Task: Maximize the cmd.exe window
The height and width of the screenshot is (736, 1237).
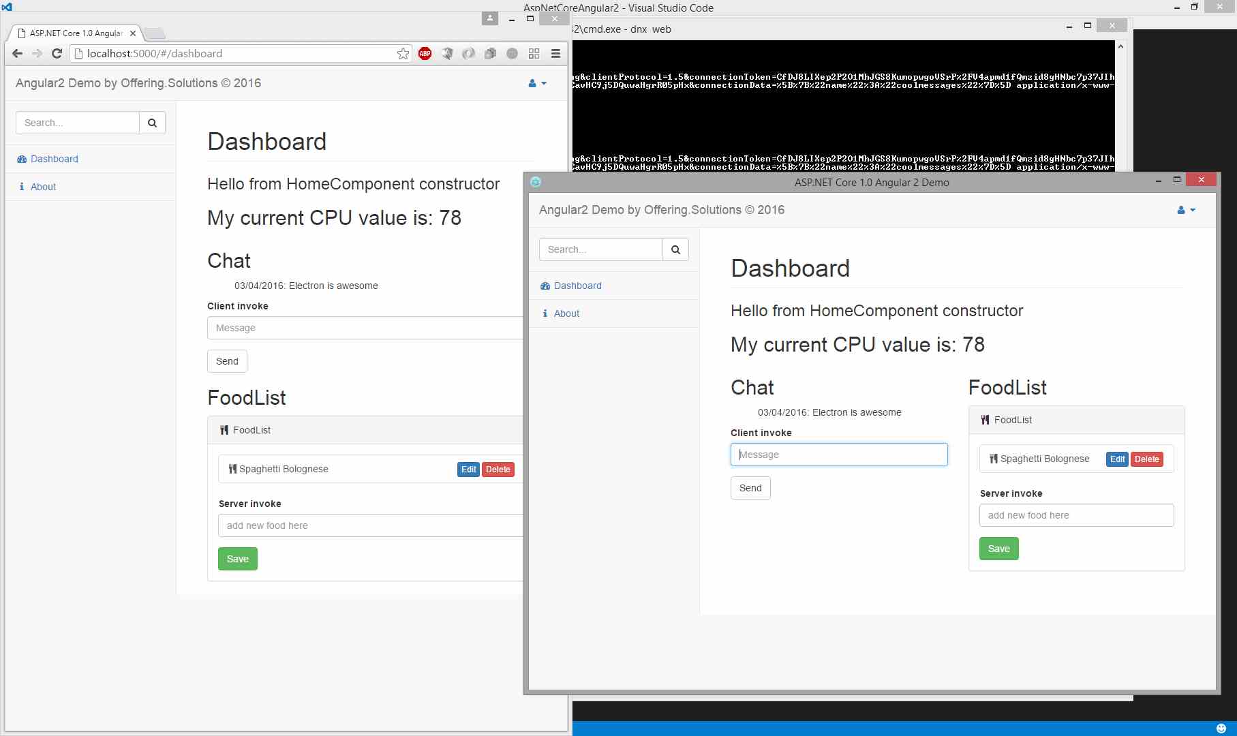Action: (1088, 26)
